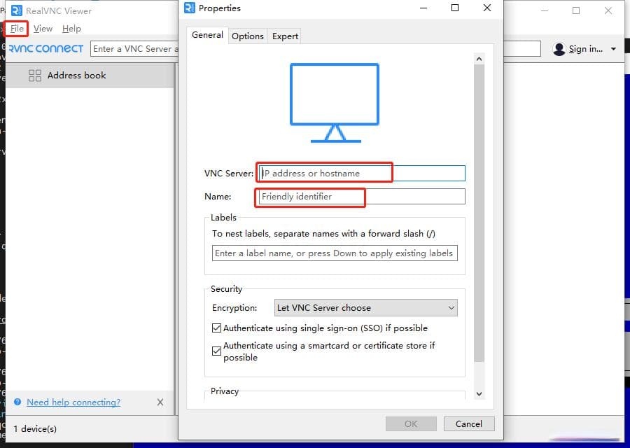Expand the Sign in dropdown arrow
Viewport: 630px width, 448px height.
[613, 49]
